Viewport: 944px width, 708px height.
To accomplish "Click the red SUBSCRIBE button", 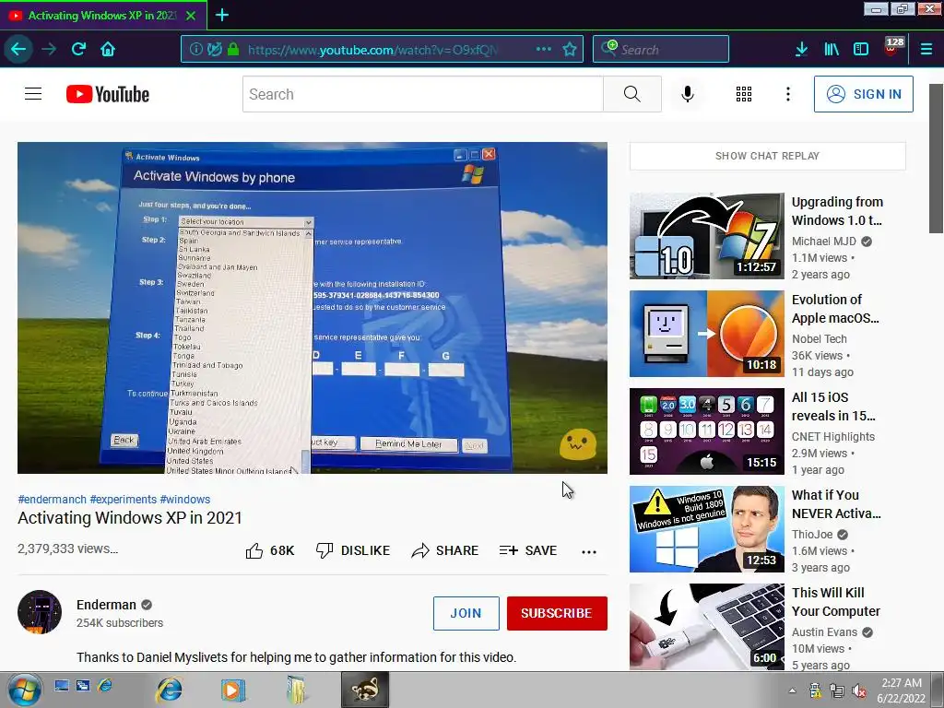I will (x=557, y=613).
